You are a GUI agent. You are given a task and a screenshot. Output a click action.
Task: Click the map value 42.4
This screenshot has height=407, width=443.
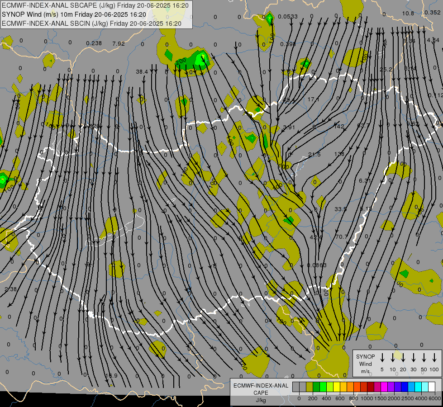point(315,237)
